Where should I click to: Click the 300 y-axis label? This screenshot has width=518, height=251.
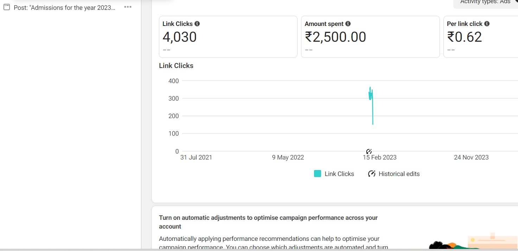tap(174, 99)
